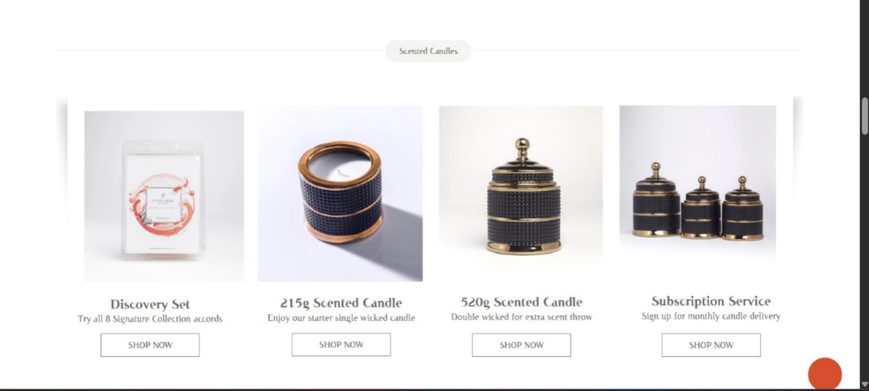Screen dimensions: 869x391
Task: Click Shop Now under Discovery Set
Action: [x=150, y=345]
